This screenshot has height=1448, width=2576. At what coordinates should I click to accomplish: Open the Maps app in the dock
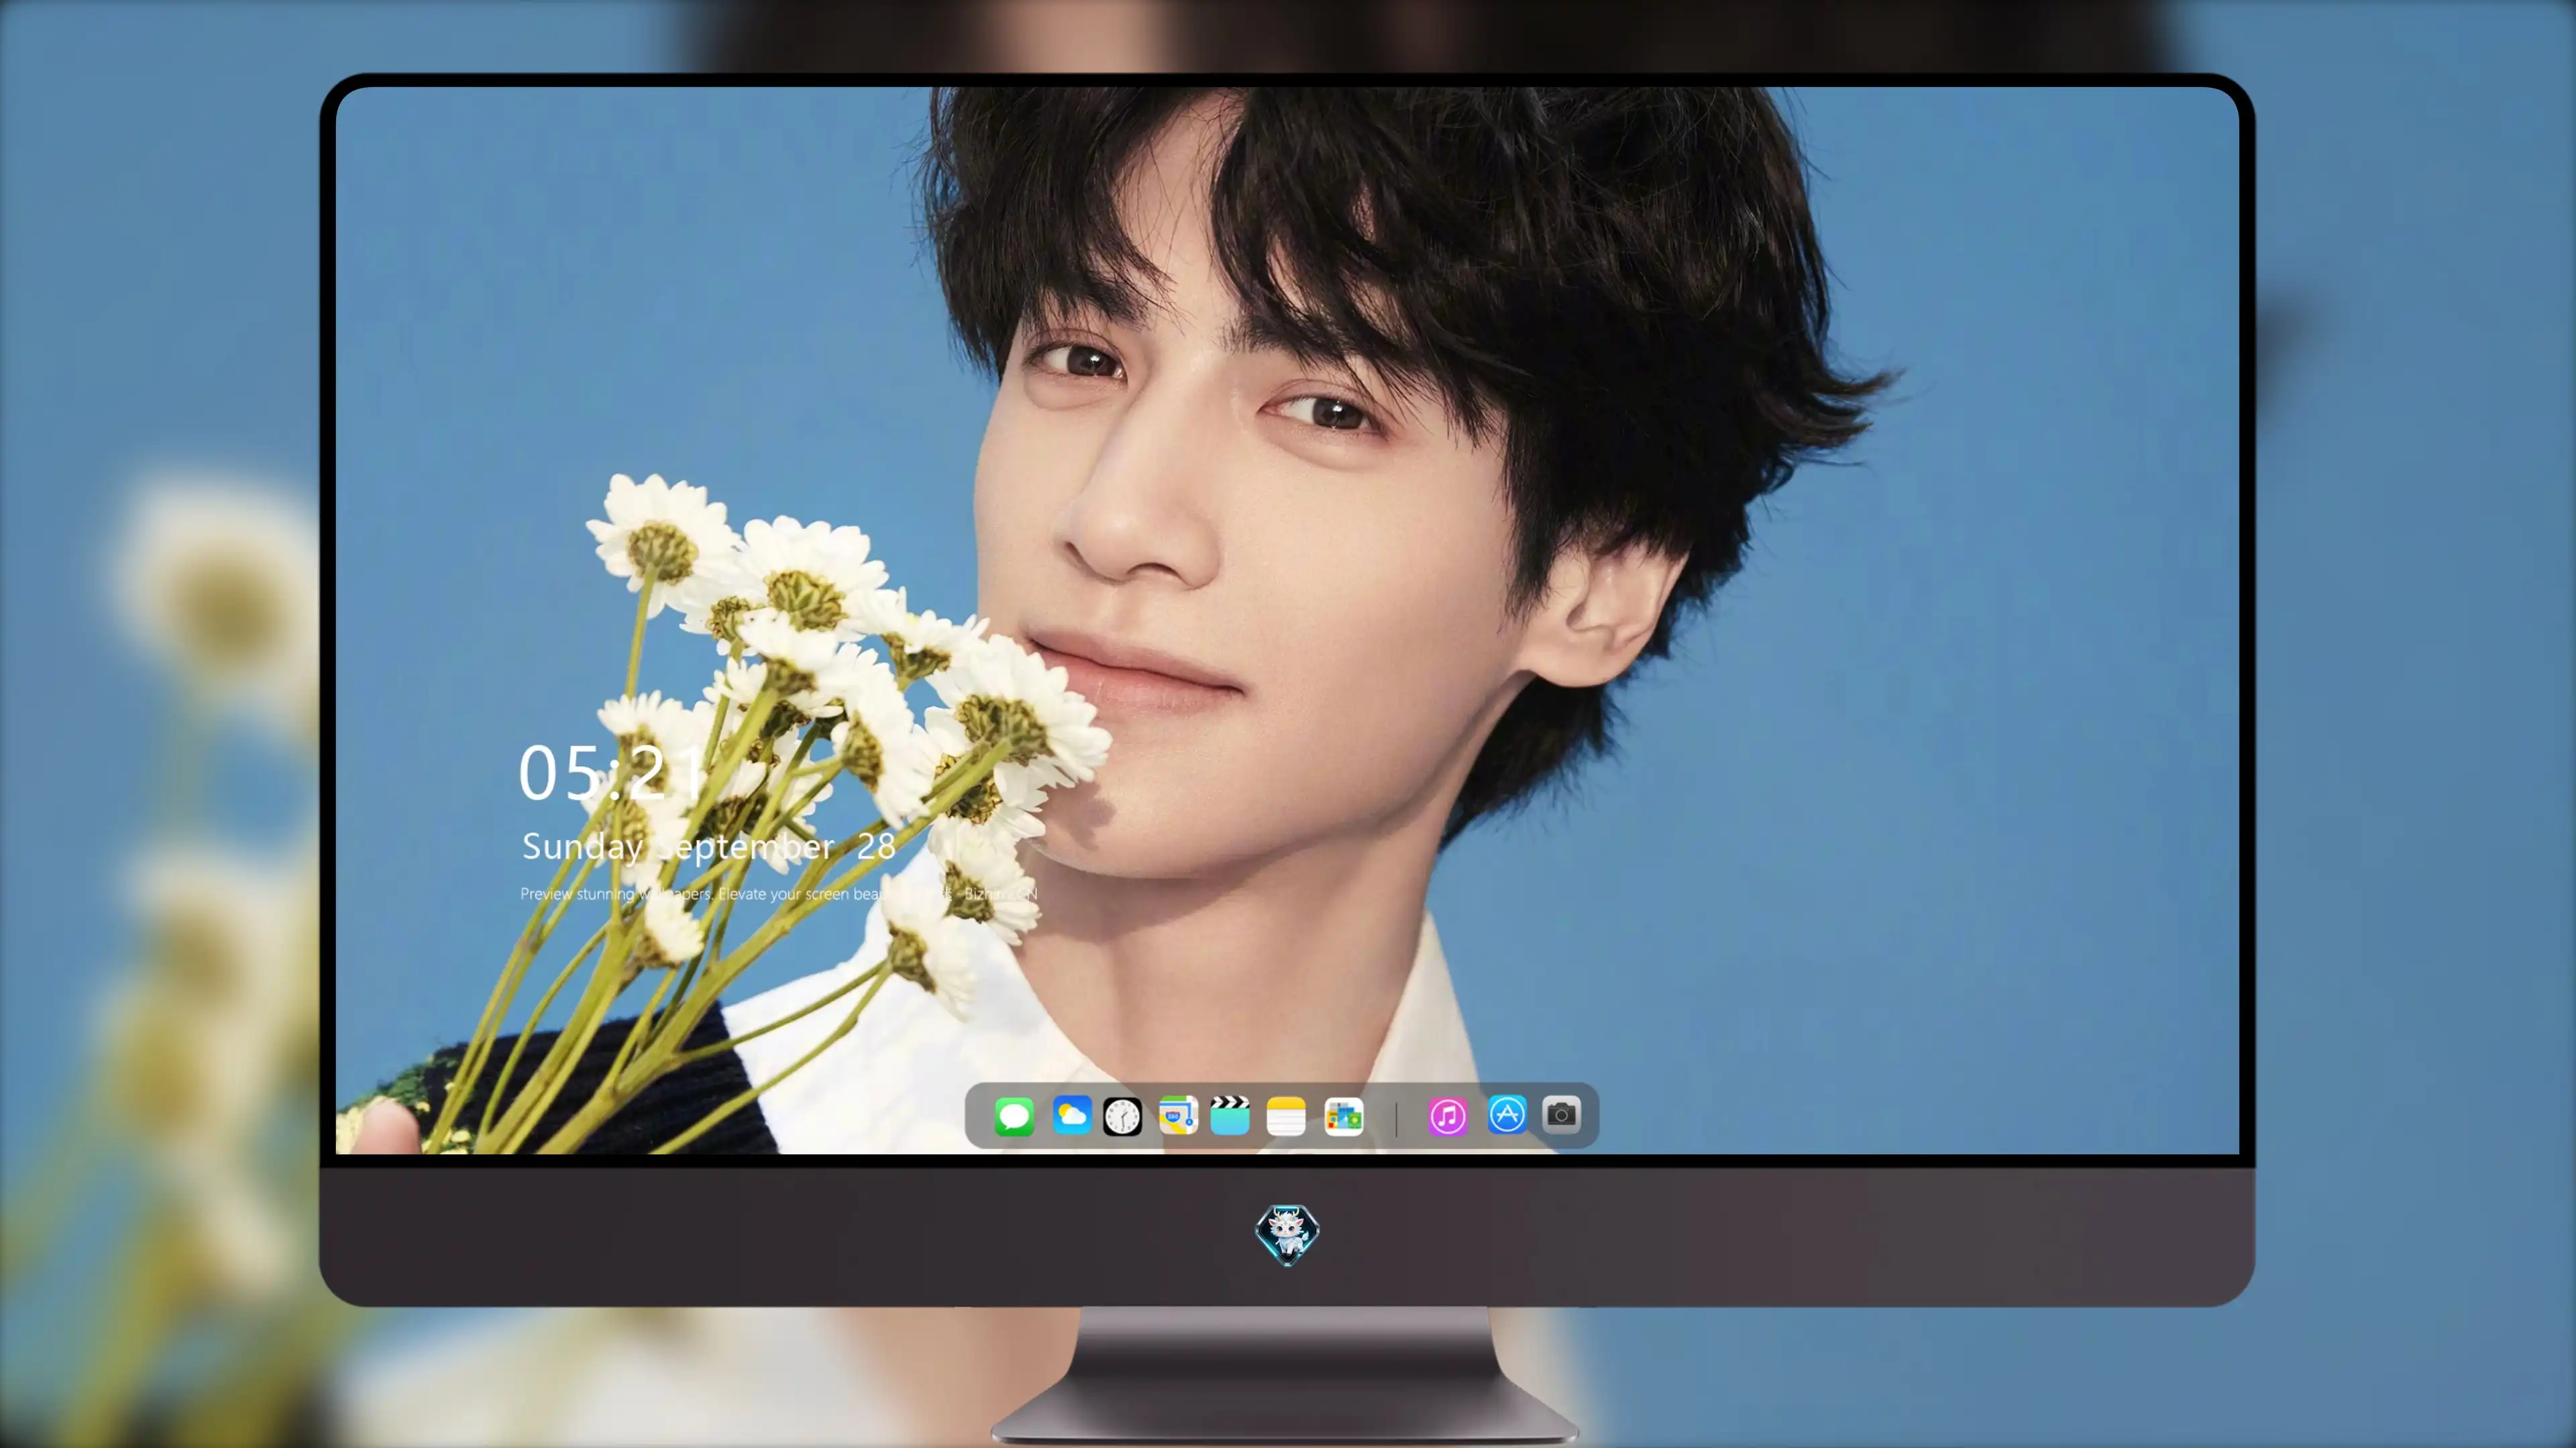click(x=1178, y=1115)
